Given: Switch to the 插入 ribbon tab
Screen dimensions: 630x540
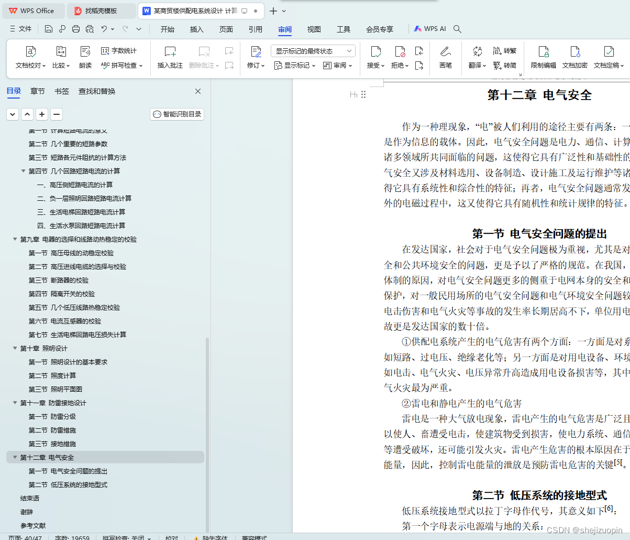Looking at the screenshot, I should coord(197,29).
